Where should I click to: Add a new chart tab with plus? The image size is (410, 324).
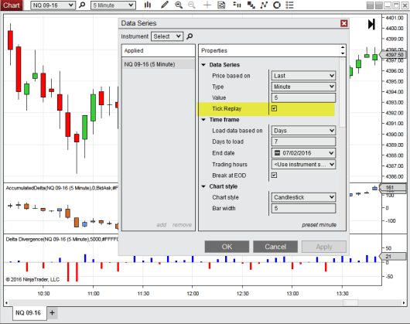coord(52,312)
